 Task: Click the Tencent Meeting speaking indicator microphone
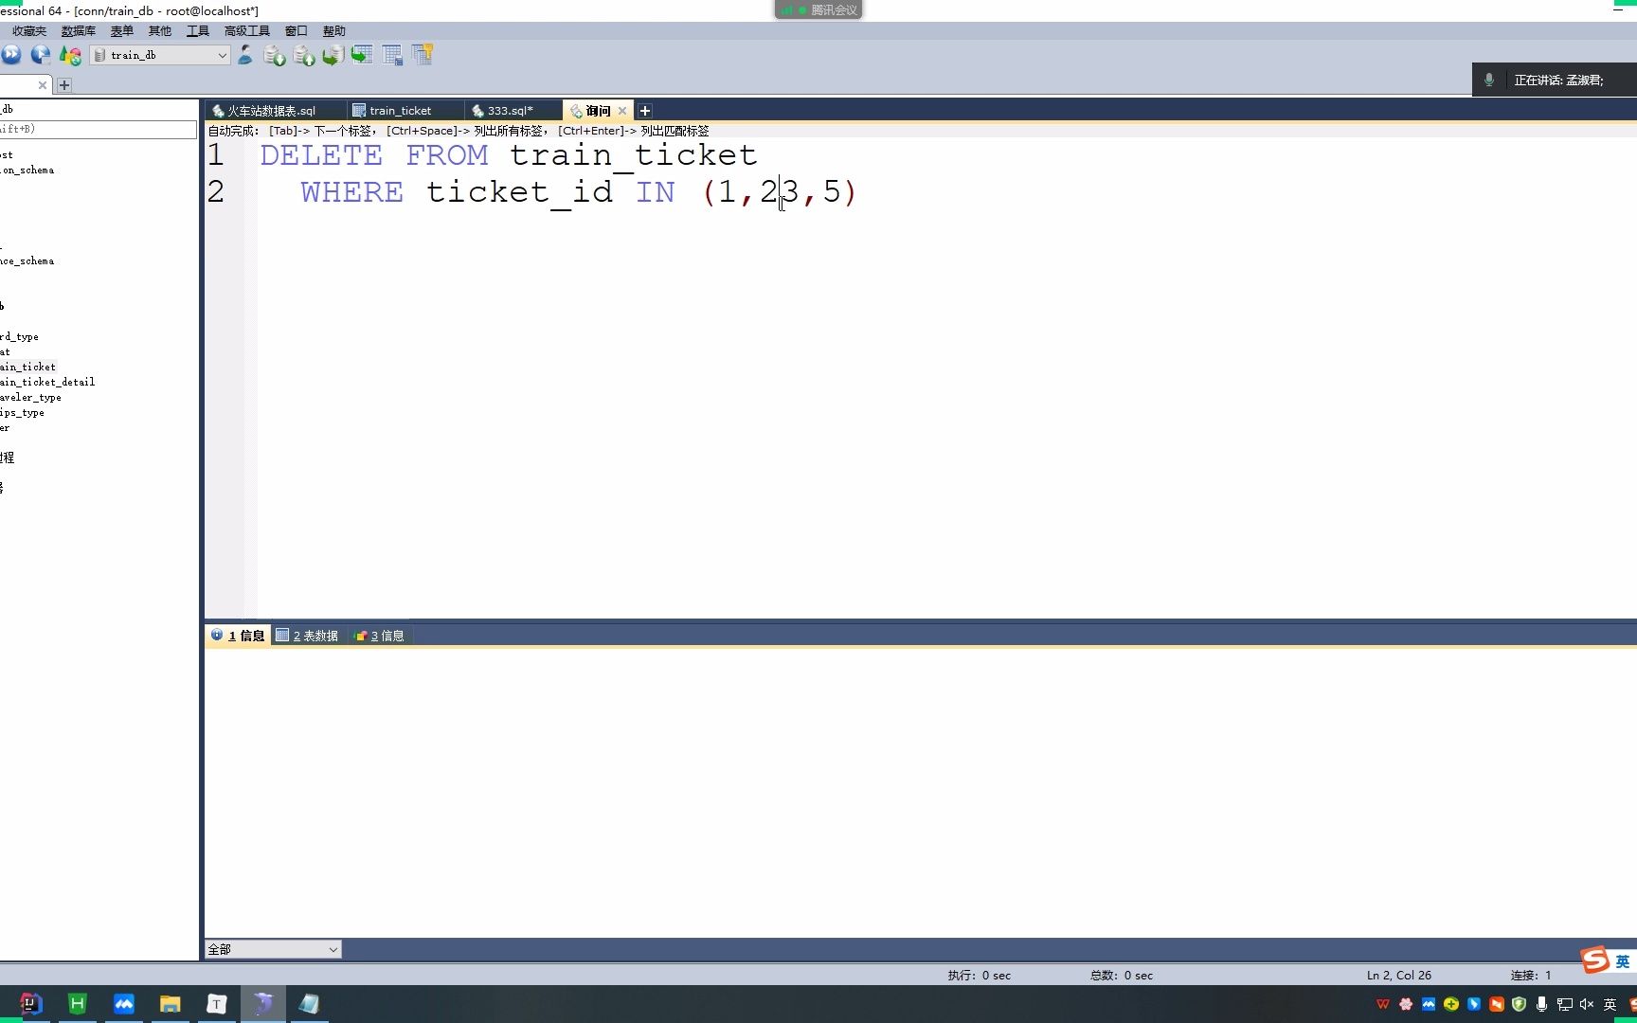pyautogui.click(x=1489, y=81)
